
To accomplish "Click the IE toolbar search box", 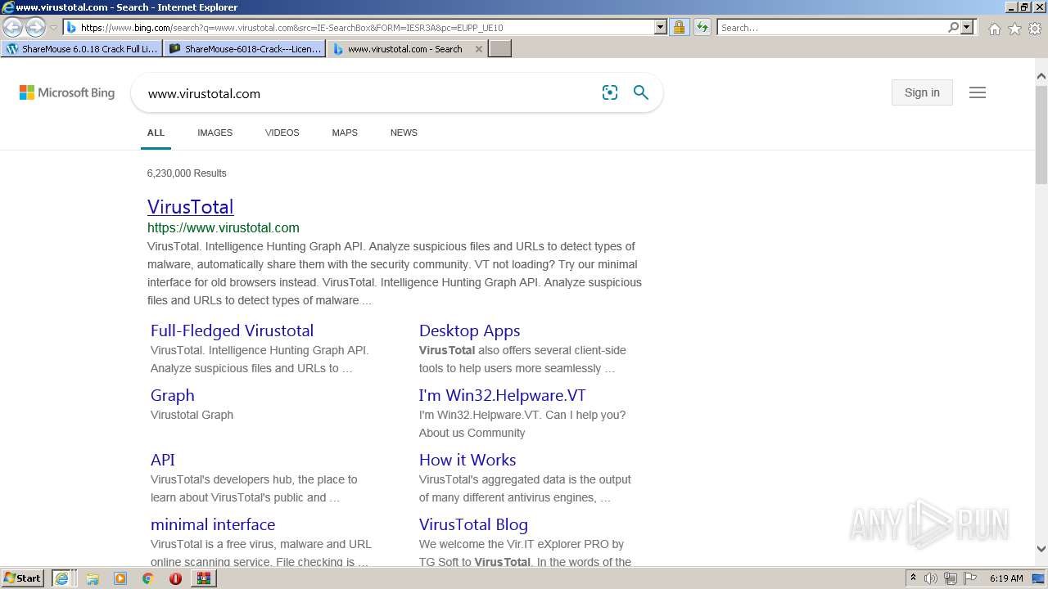I will click(x=832, y=27).
